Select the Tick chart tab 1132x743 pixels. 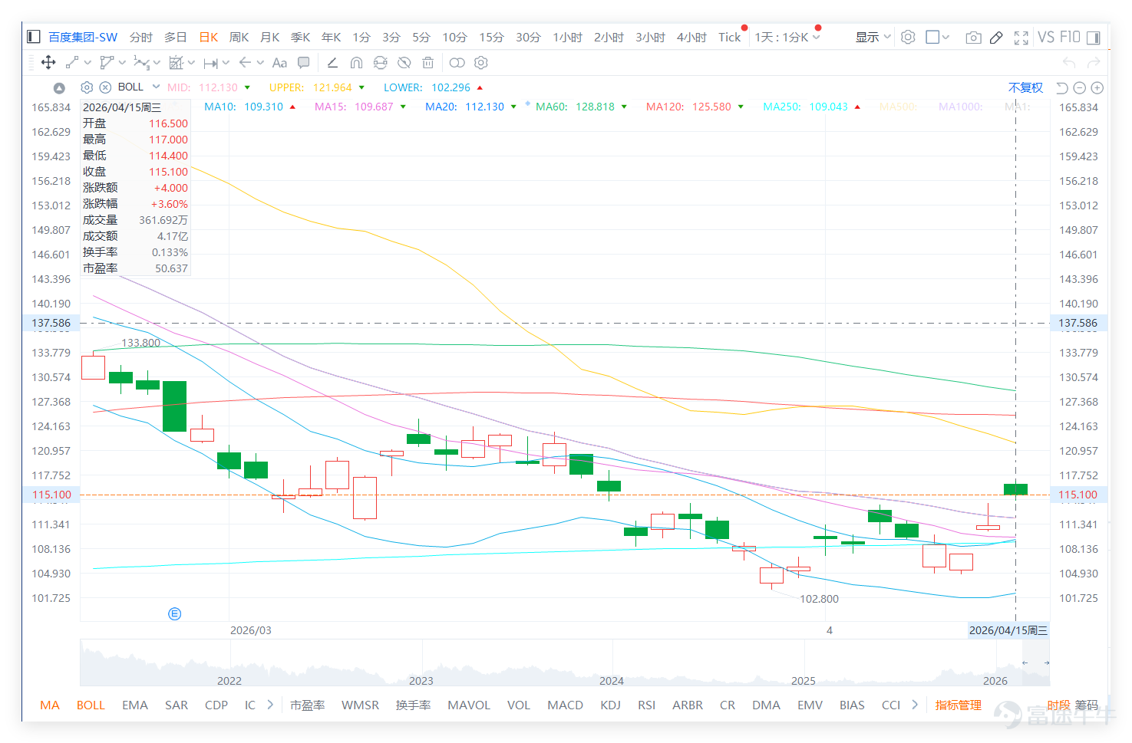pos(730,37)
